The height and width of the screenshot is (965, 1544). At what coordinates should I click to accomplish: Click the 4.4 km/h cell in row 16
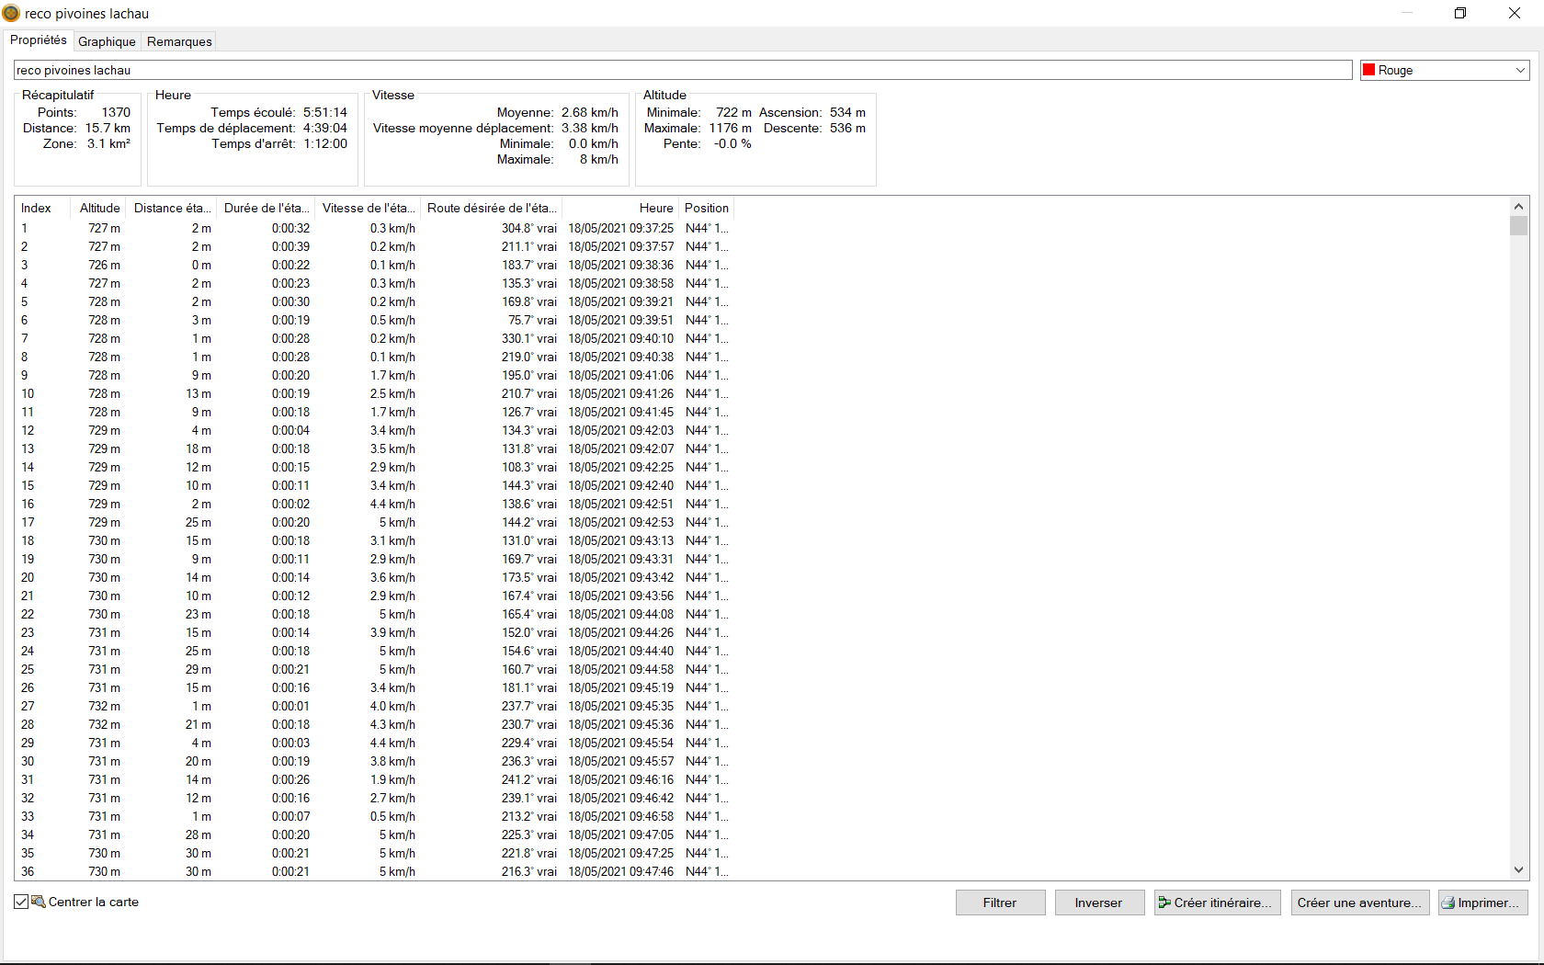pos(392,504)
